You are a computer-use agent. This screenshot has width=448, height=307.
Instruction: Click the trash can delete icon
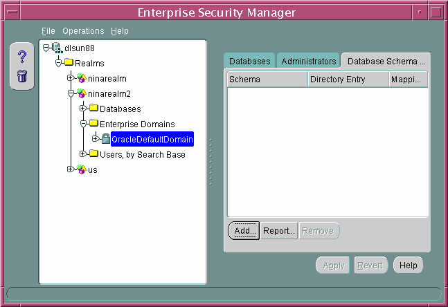pyautogui.click(x=21, y=75)
